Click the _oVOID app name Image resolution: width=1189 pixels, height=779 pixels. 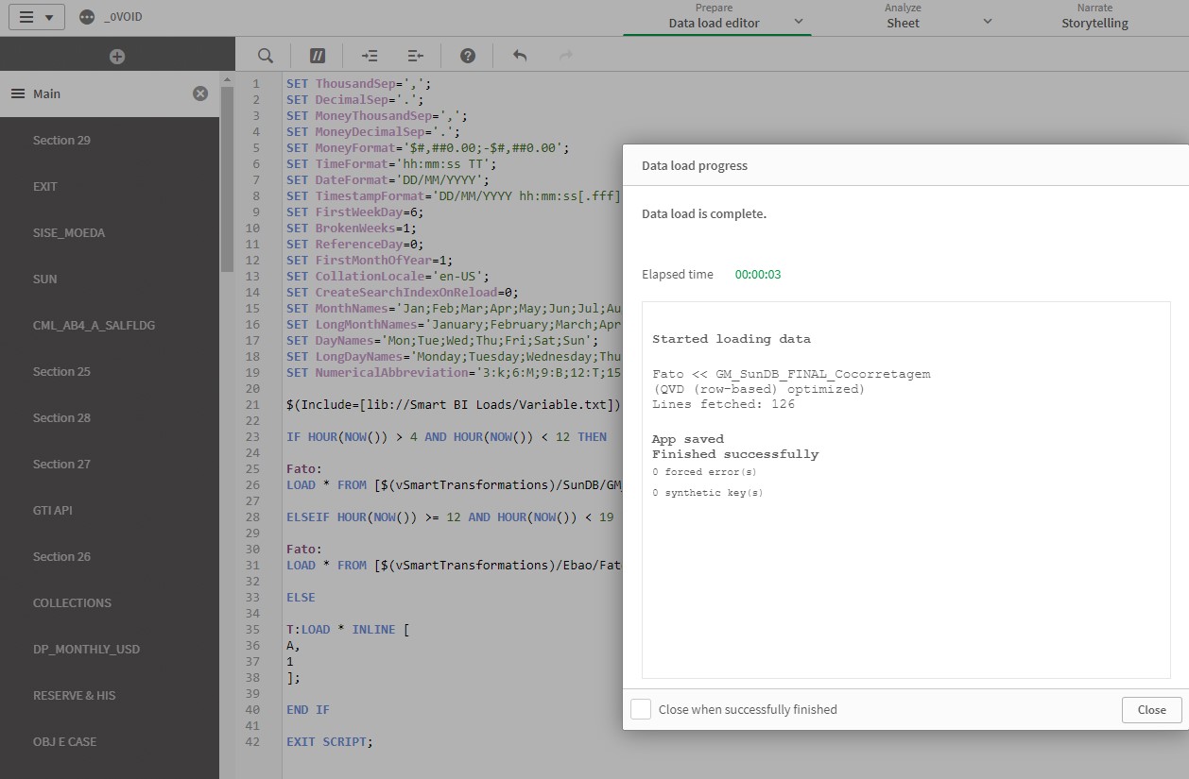pos(123,17)
